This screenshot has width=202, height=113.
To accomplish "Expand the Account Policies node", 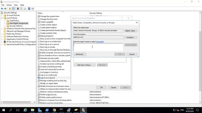I will coord(2,15).
